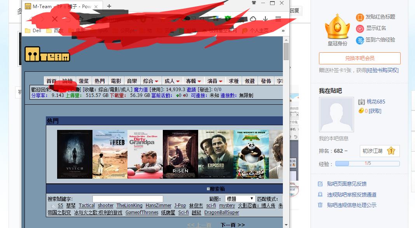This screenshot has width=415, height=228.
Task: Go to 下一頁 >> page link
Action: tap(233, 225)
